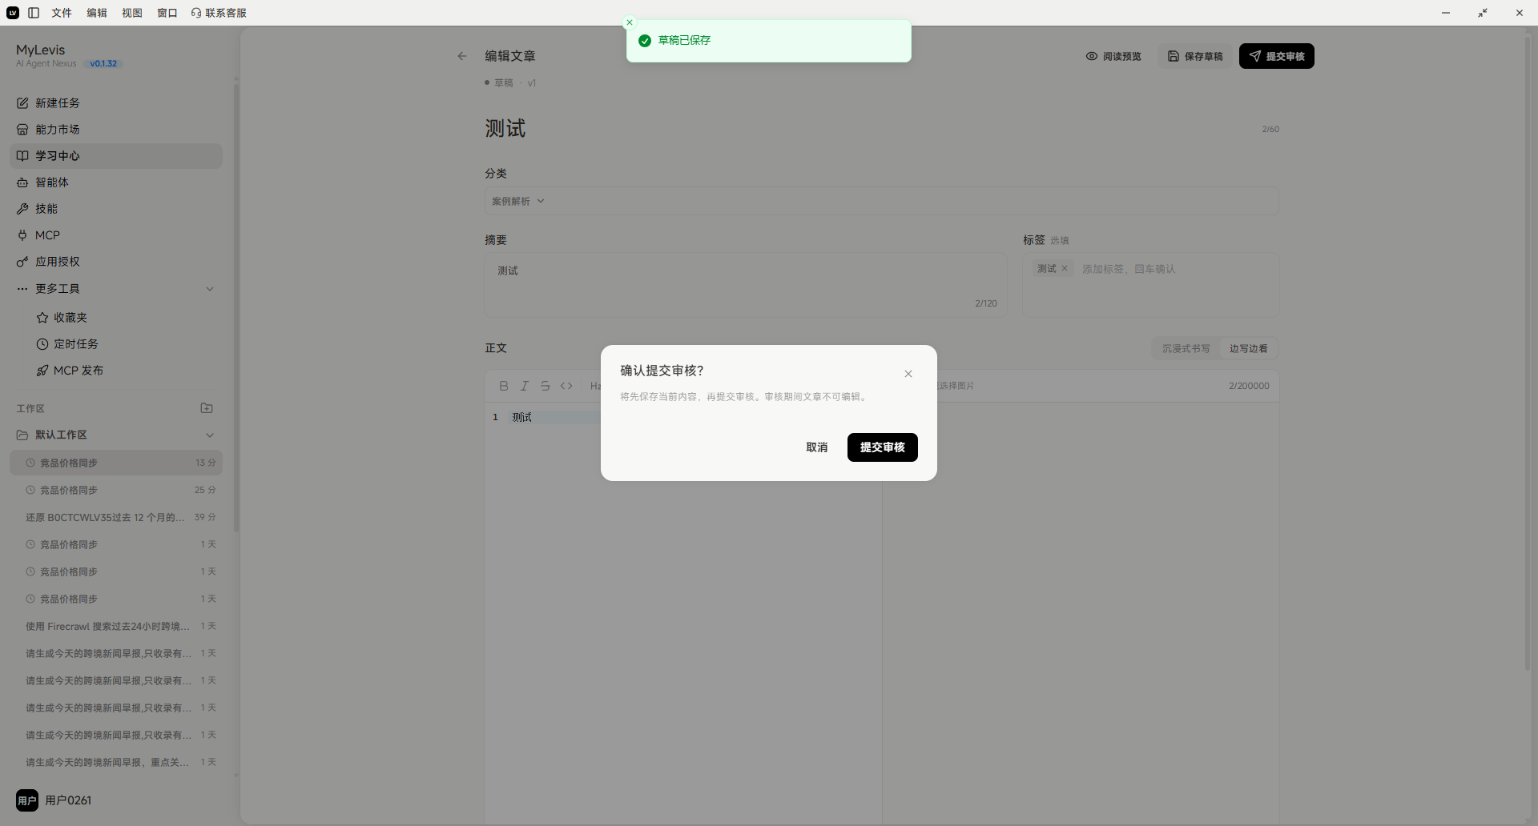Click the 默认工作区 folder row
This screenshot has height=826, width=1538.
pos(116,435)
